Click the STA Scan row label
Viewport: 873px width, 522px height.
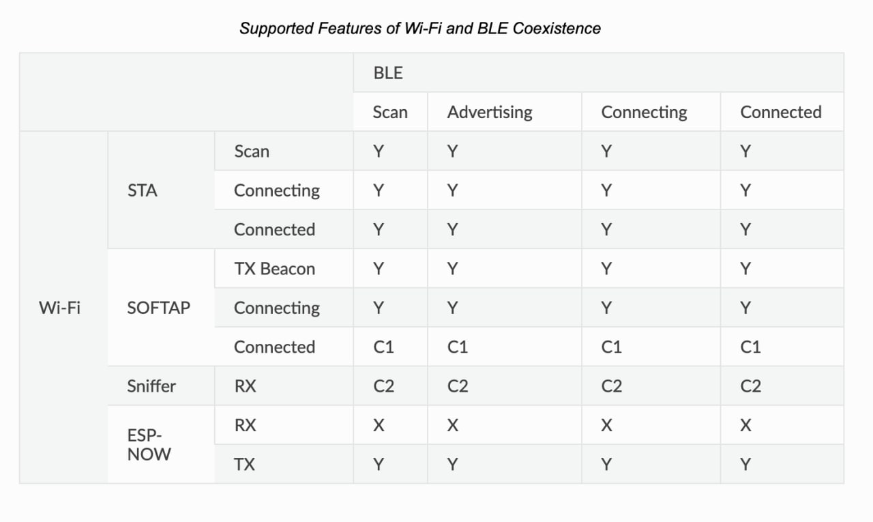[252, 151]
